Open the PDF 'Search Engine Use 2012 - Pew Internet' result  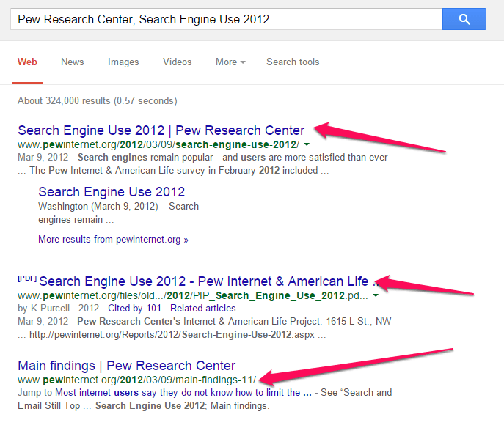(204, 281)
